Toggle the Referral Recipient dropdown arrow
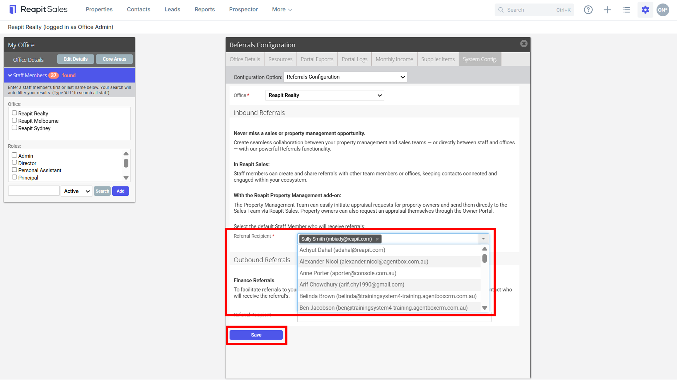677x381 pixels. tap(483, 239)
